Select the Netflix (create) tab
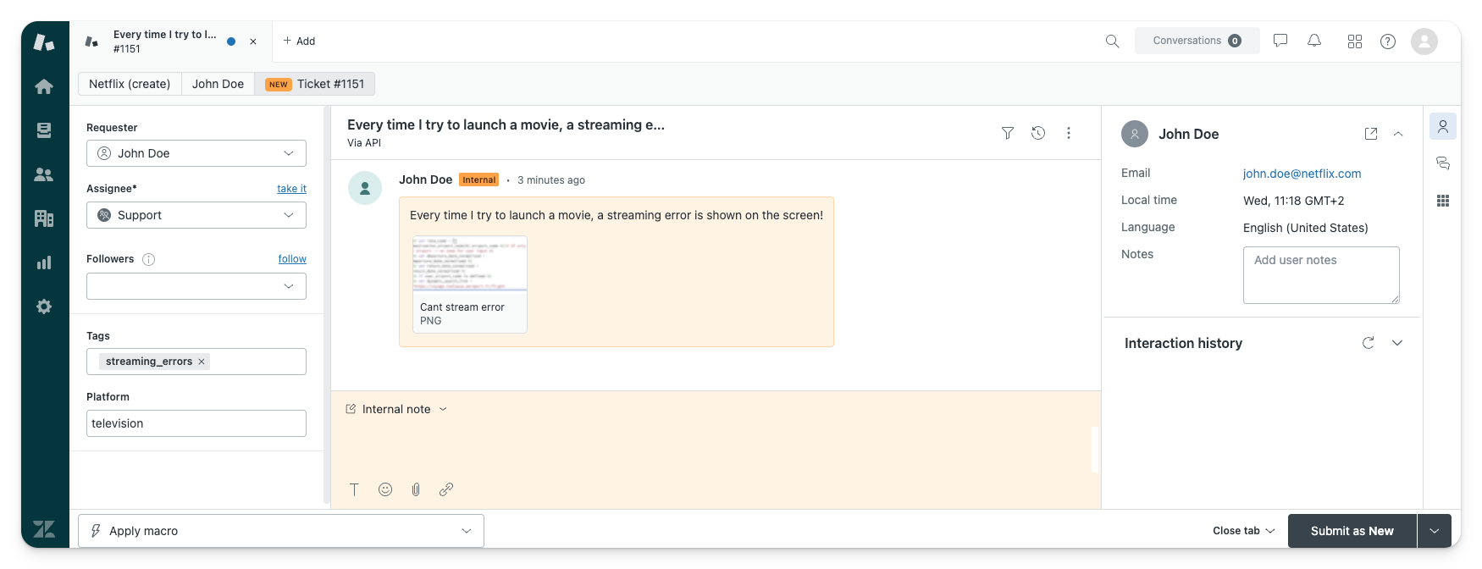The image size is (1482, 569). 130,84
